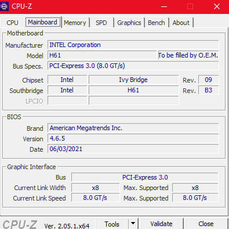Click the Close button at the bottom
The height and width of the screenshot is (229, 229).
click(x=206, y=224)
